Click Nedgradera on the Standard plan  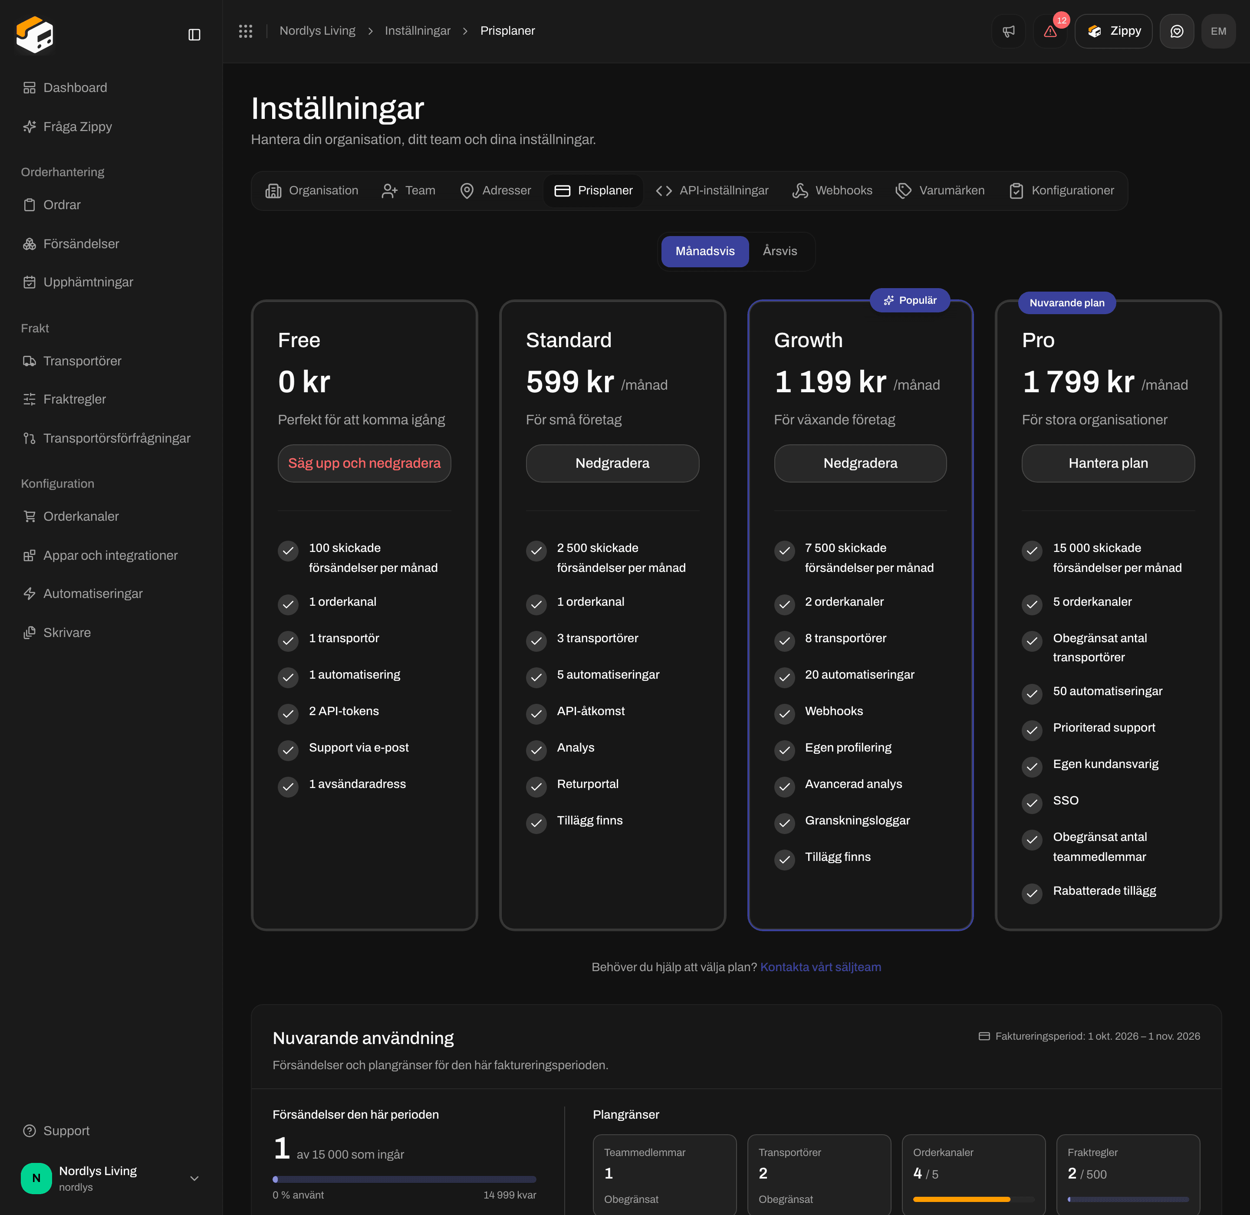click(612, 463)
